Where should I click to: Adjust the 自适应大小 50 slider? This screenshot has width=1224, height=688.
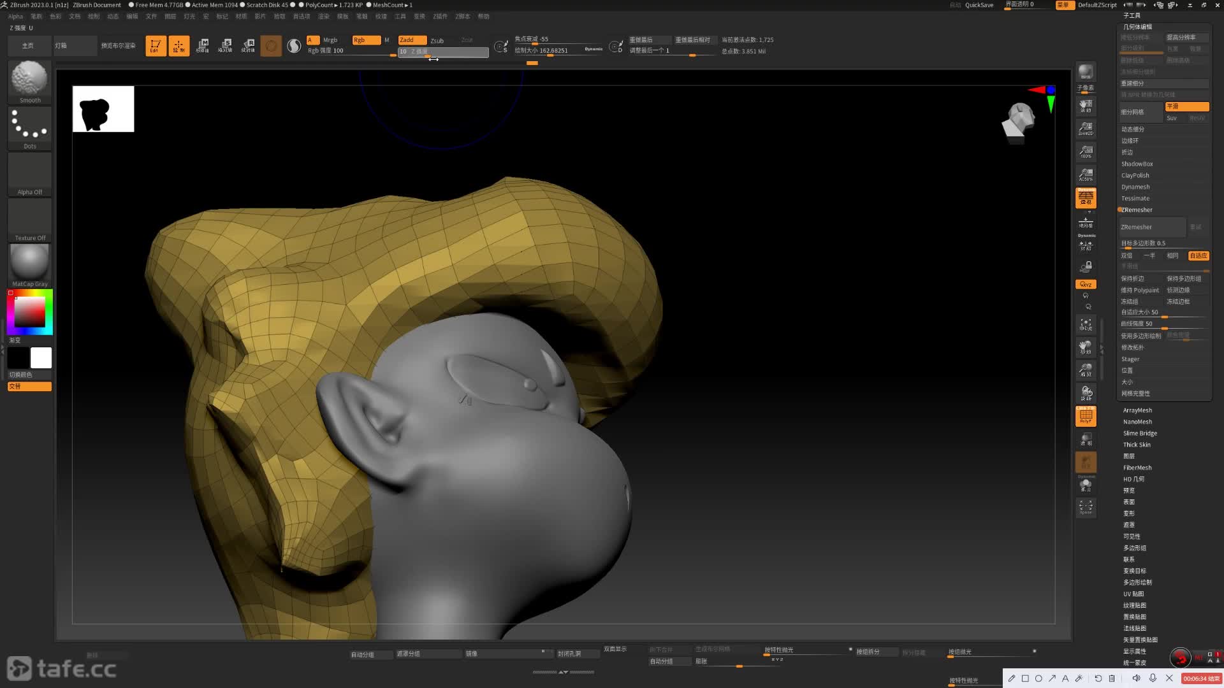(1164, 313)
